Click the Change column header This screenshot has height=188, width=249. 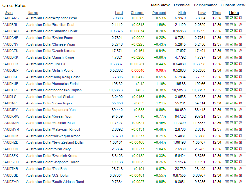(137, 13)
